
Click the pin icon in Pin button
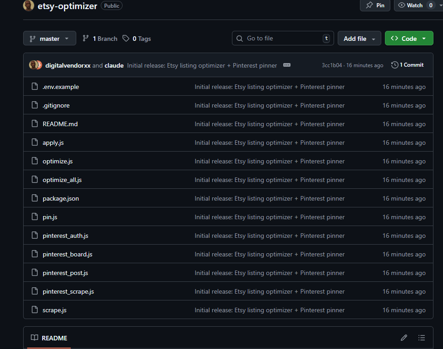pos(369,5)
